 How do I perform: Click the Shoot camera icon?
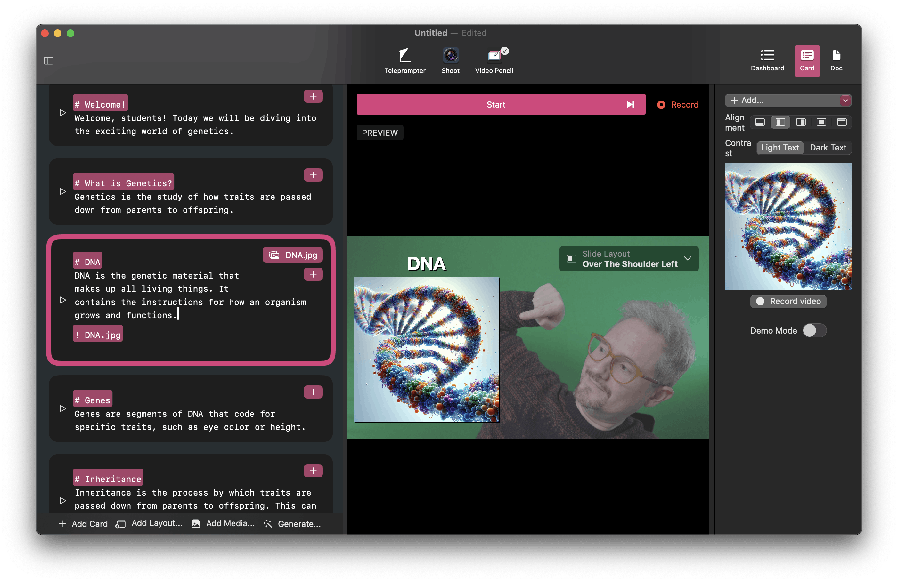coord(450,56)
